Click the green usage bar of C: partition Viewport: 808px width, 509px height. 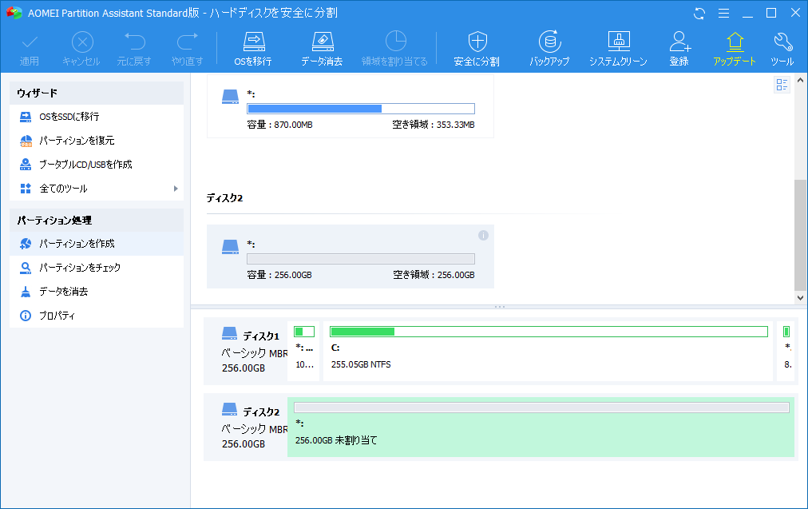pyautogui.click(x=549, y=332)
